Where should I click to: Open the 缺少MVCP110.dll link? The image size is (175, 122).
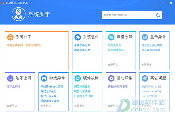pyautogui.click(x=151, y=86)
